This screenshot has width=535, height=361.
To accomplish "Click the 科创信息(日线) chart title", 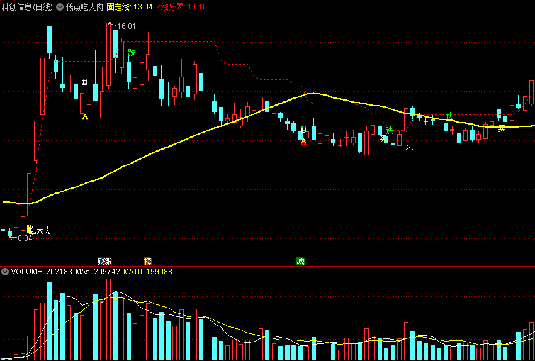I will 27,7.
